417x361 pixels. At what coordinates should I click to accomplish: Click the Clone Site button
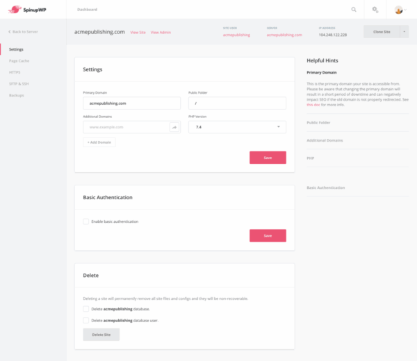(x=382, y=32)
